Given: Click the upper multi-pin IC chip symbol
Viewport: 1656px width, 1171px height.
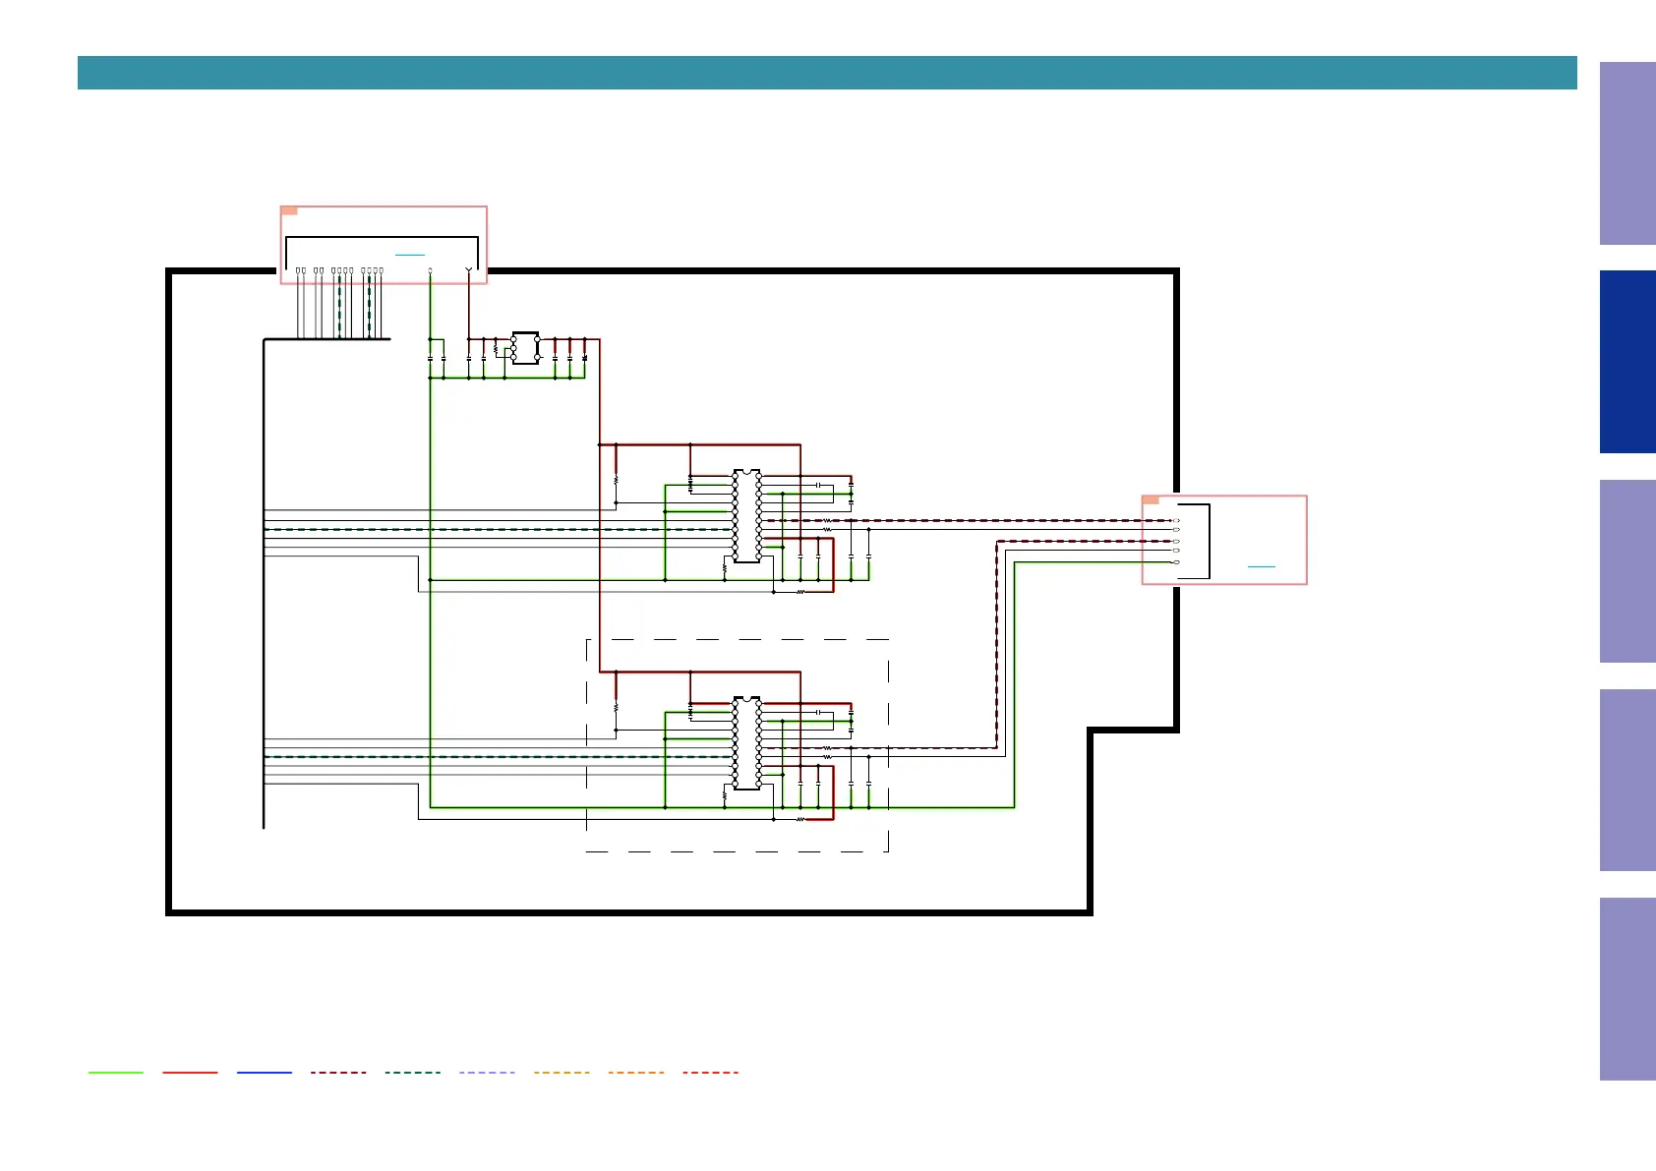Looking at the screenshot, I should pyautogui.click(x=746, y=516).
